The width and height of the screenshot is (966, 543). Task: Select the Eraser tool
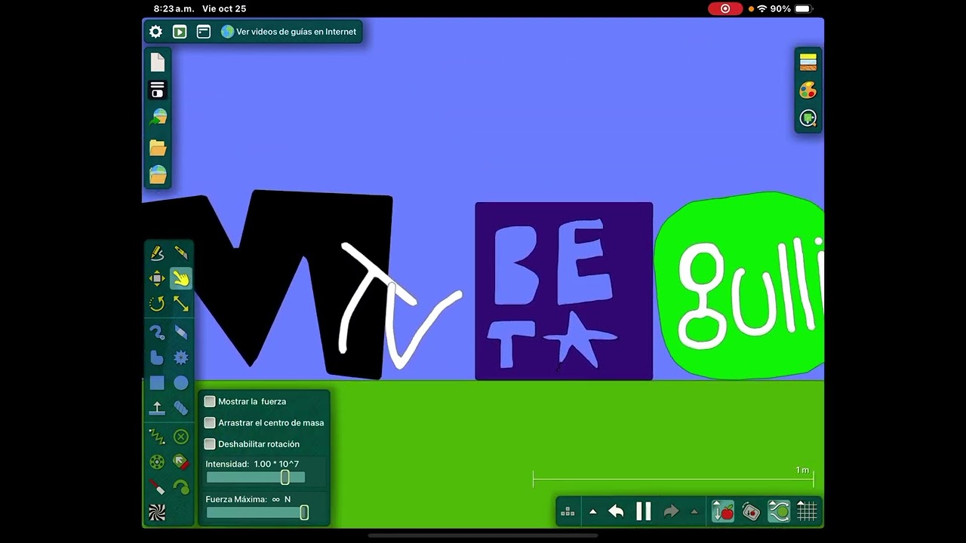click(181, 332)
